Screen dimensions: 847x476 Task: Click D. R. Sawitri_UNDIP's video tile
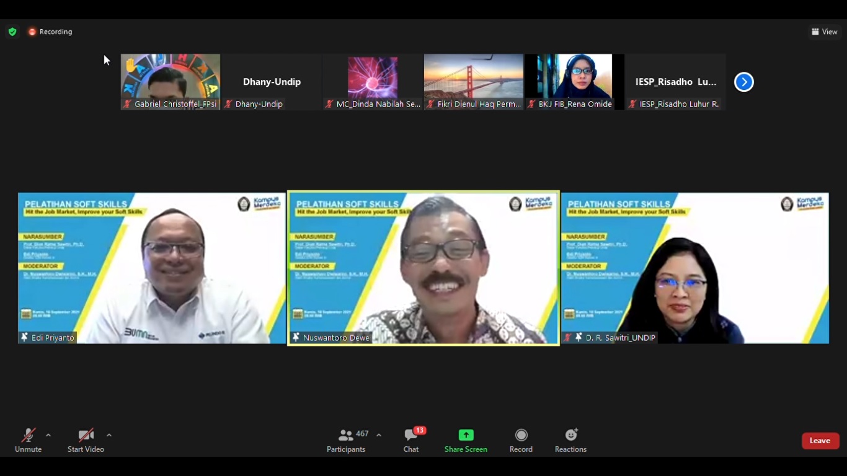point(694,267)
